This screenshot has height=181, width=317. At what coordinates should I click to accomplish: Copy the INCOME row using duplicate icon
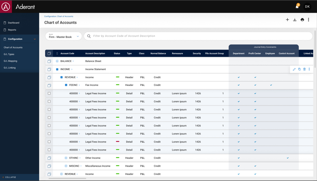click(x=300, y=69)
